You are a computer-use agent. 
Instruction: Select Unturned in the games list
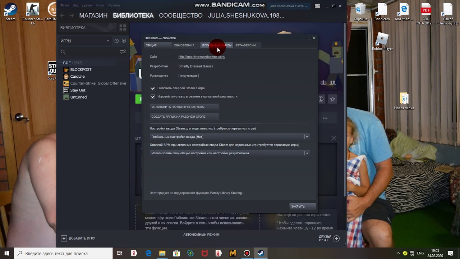(78, 97)
